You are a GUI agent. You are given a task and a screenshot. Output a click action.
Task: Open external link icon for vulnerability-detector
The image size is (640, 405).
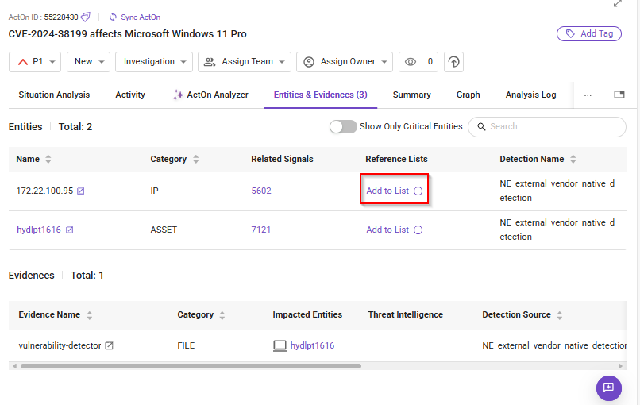[x=109, y=345]
